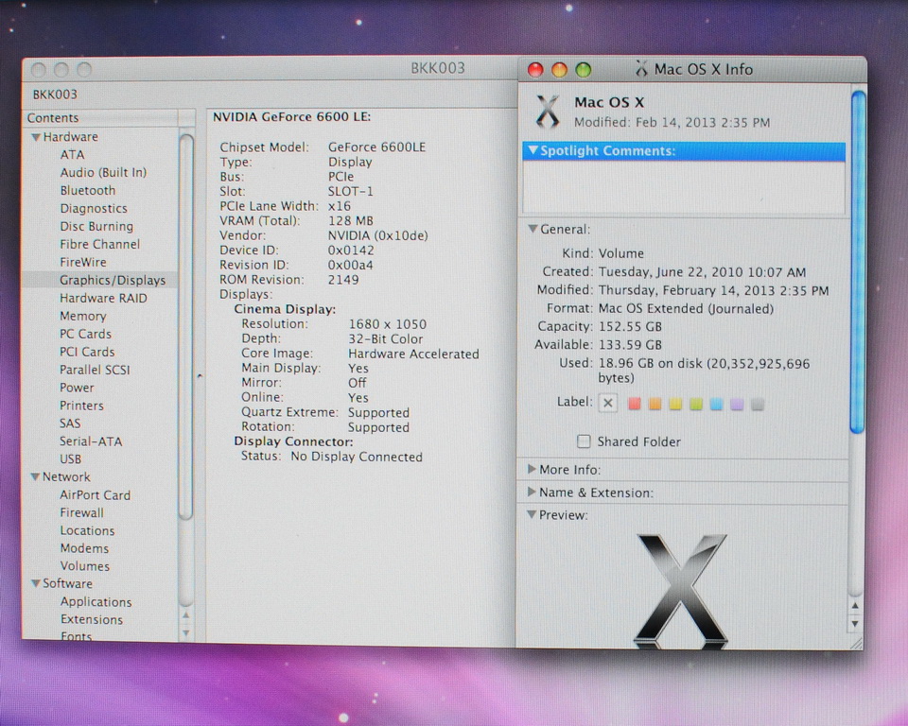Select Printers in the sidebar

pyautogui.click(x=81, y=406)
